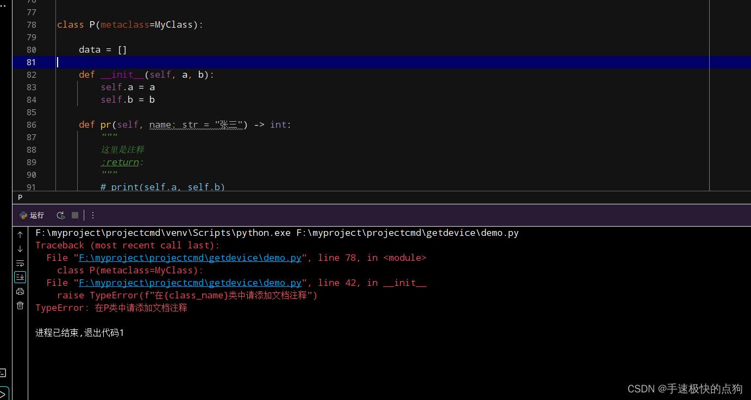Click line number 78 in gutter

click(x=31, y=25)
